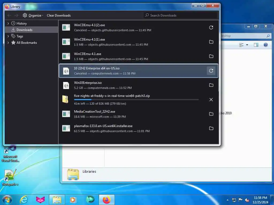Screen dimensions: 274x205
Task: Expand the Tags tree item
Action: click(8, 36)
